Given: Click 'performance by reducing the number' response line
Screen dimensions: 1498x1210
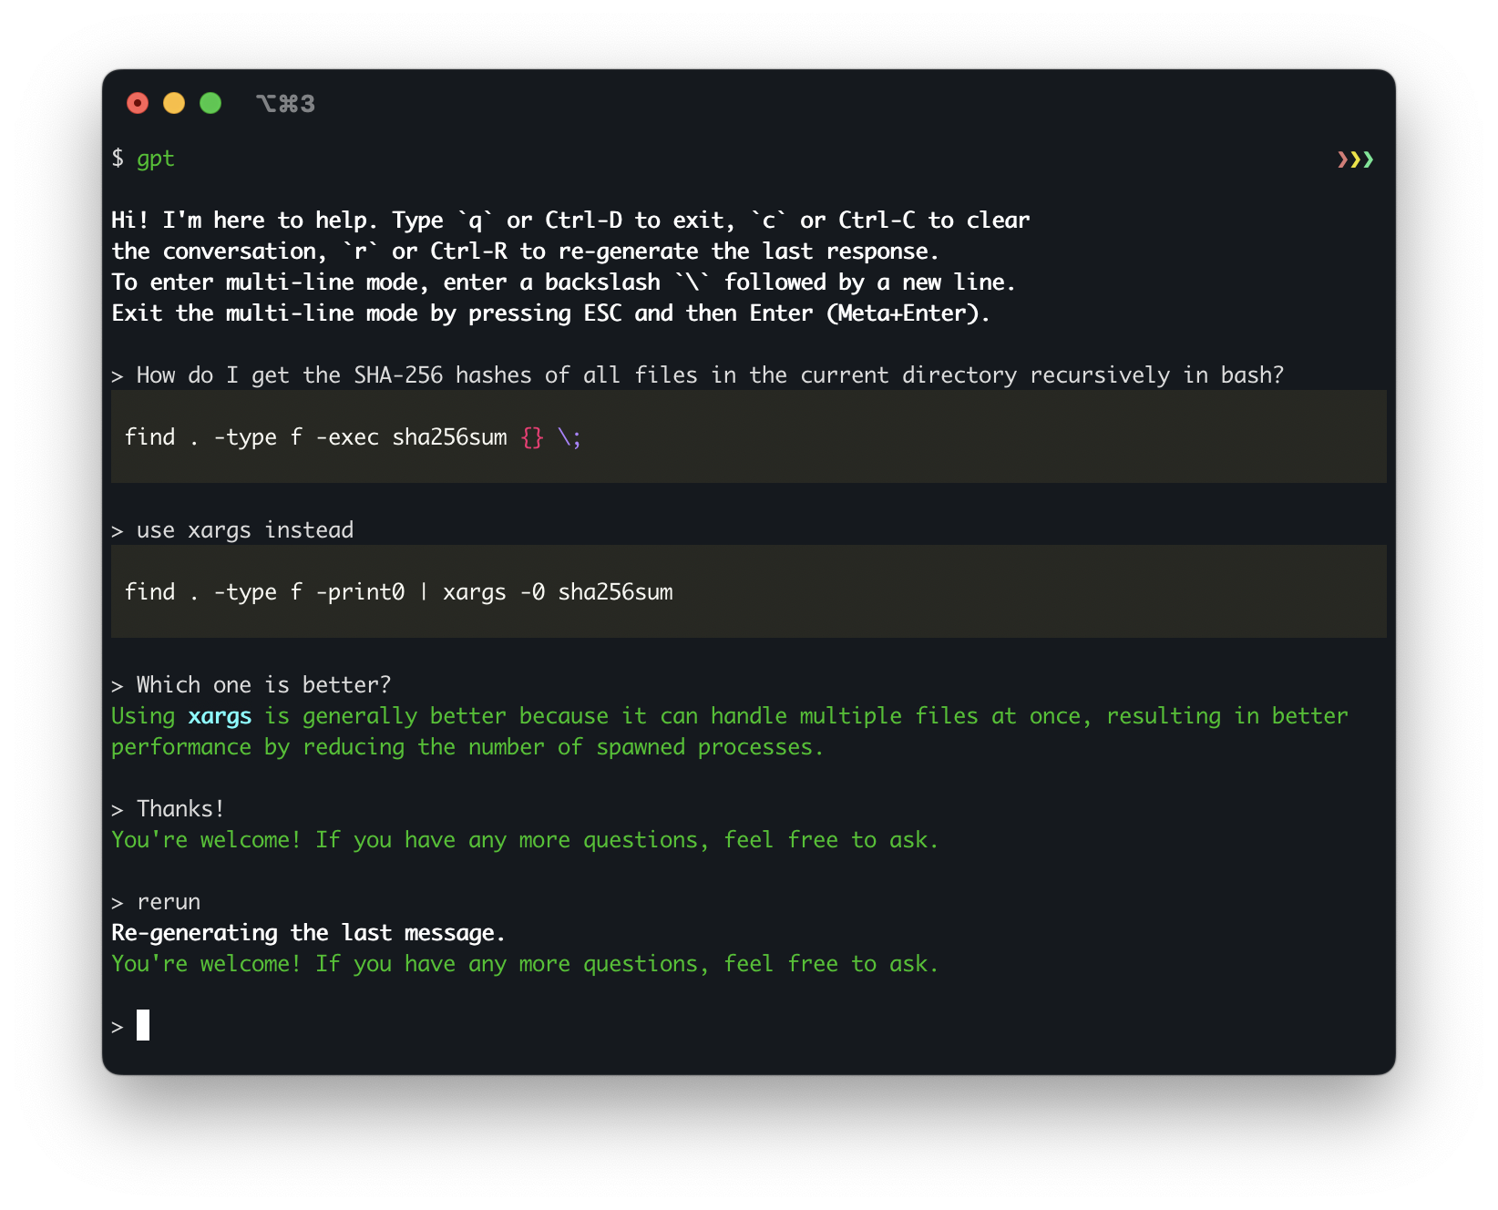Looking at the screenshot, I should click(x=467, y=747).
